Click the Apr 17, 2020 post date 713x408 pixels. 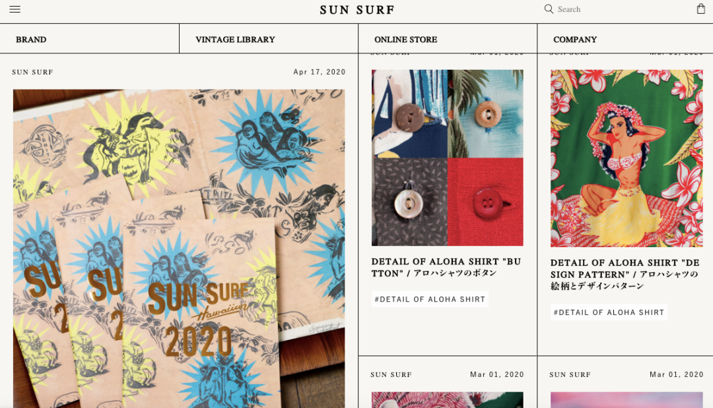[x=320, y=72]
